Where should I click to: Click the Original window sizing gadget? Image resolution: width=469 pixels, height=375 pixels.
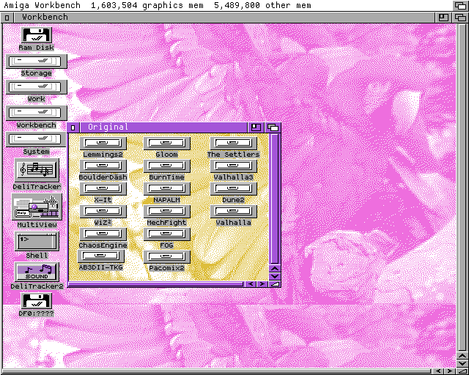coord(275,283)
